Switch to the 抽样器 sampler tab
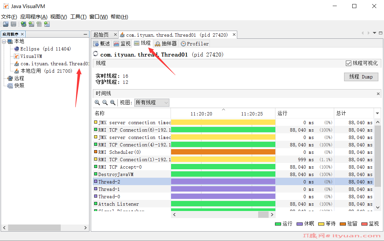 [166, 43]
